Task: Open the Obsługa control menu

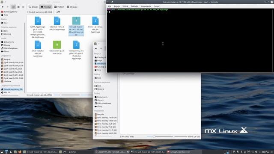Action: pos(72,7)
